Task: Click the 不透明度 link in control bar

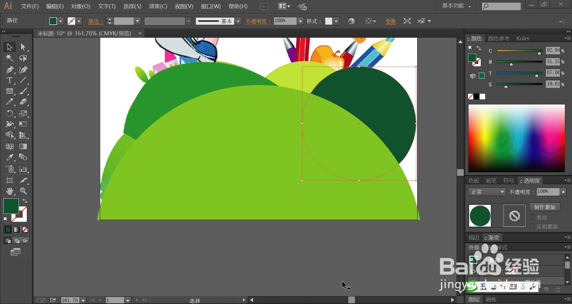Action: [258, 21]
